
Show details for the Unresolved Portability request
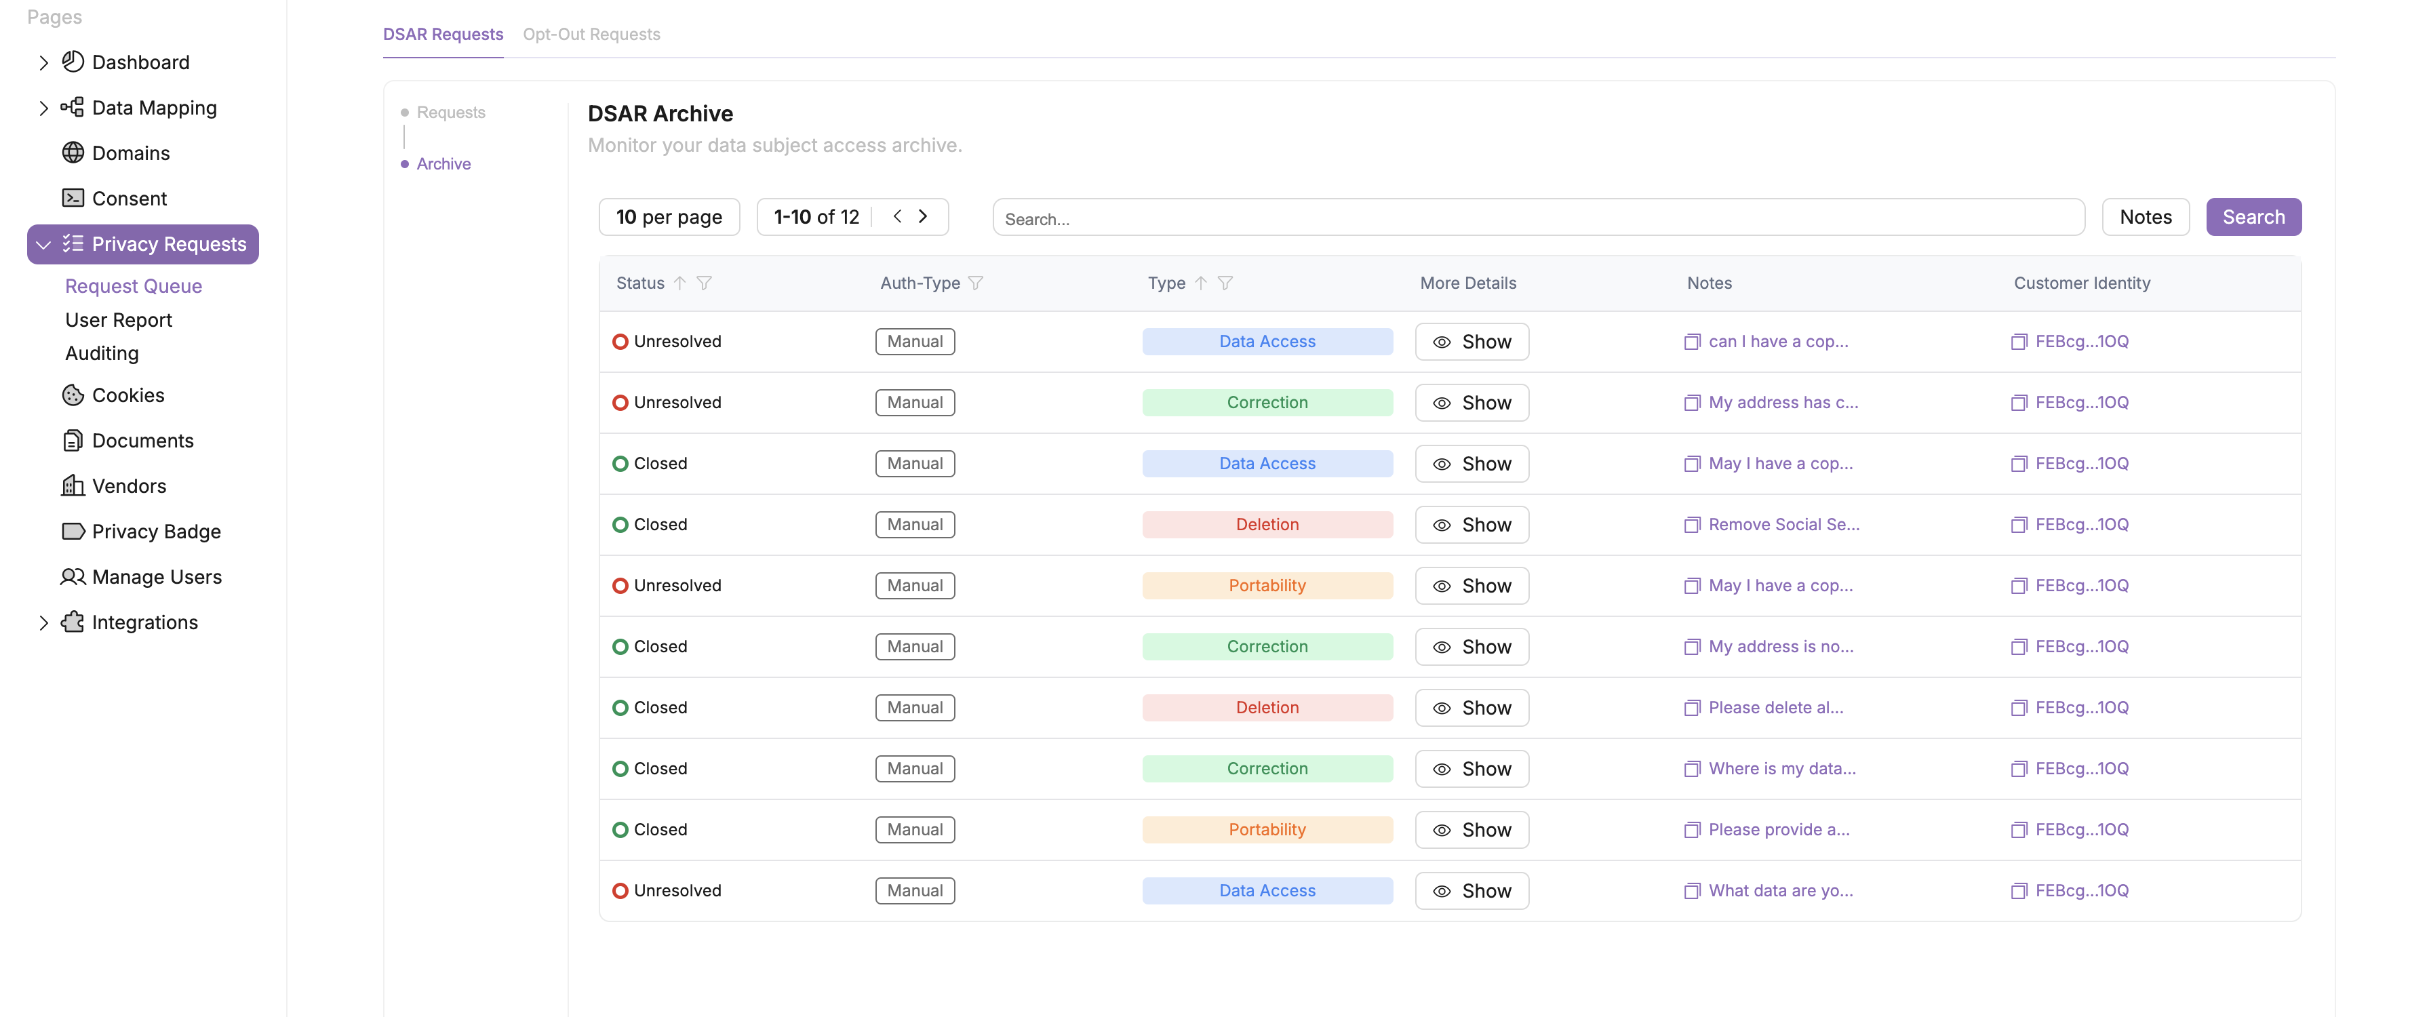[1472, 585]
